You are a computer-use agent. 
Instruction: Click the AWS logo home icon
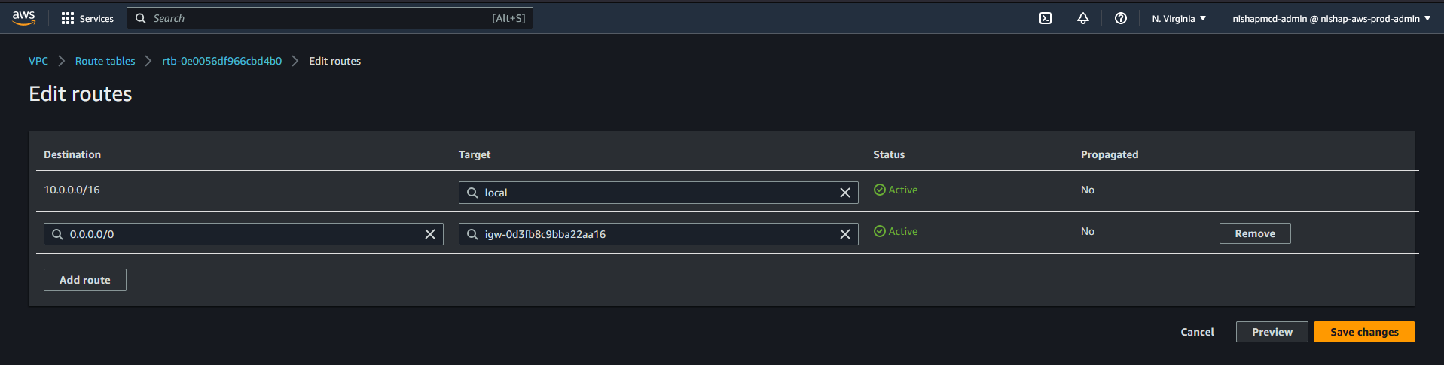pos(23,18)
